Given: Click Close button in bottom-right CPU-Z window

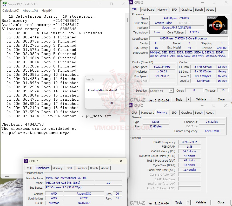Looking at the screenshot, I should point(221,202).
